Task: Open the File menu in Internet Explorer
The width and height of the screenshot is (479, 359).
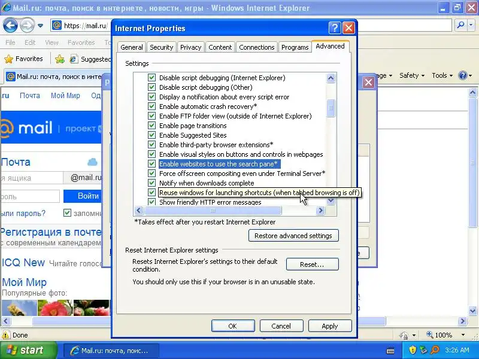Action: click(x=10, y=42)
